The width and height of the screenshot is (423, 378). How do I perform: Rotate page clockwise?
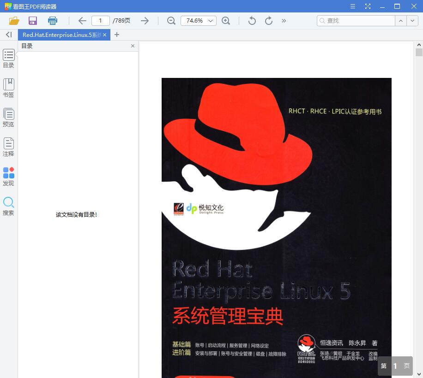pyautogui.click(x=269, y=21)
